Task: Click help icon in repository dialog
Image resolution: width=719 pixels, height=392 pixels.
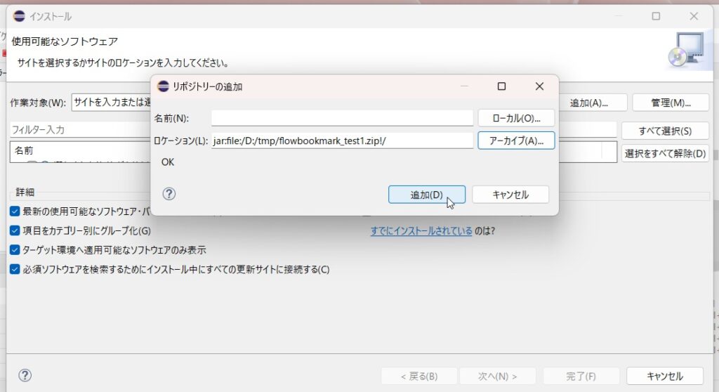Action: [169, 195]
